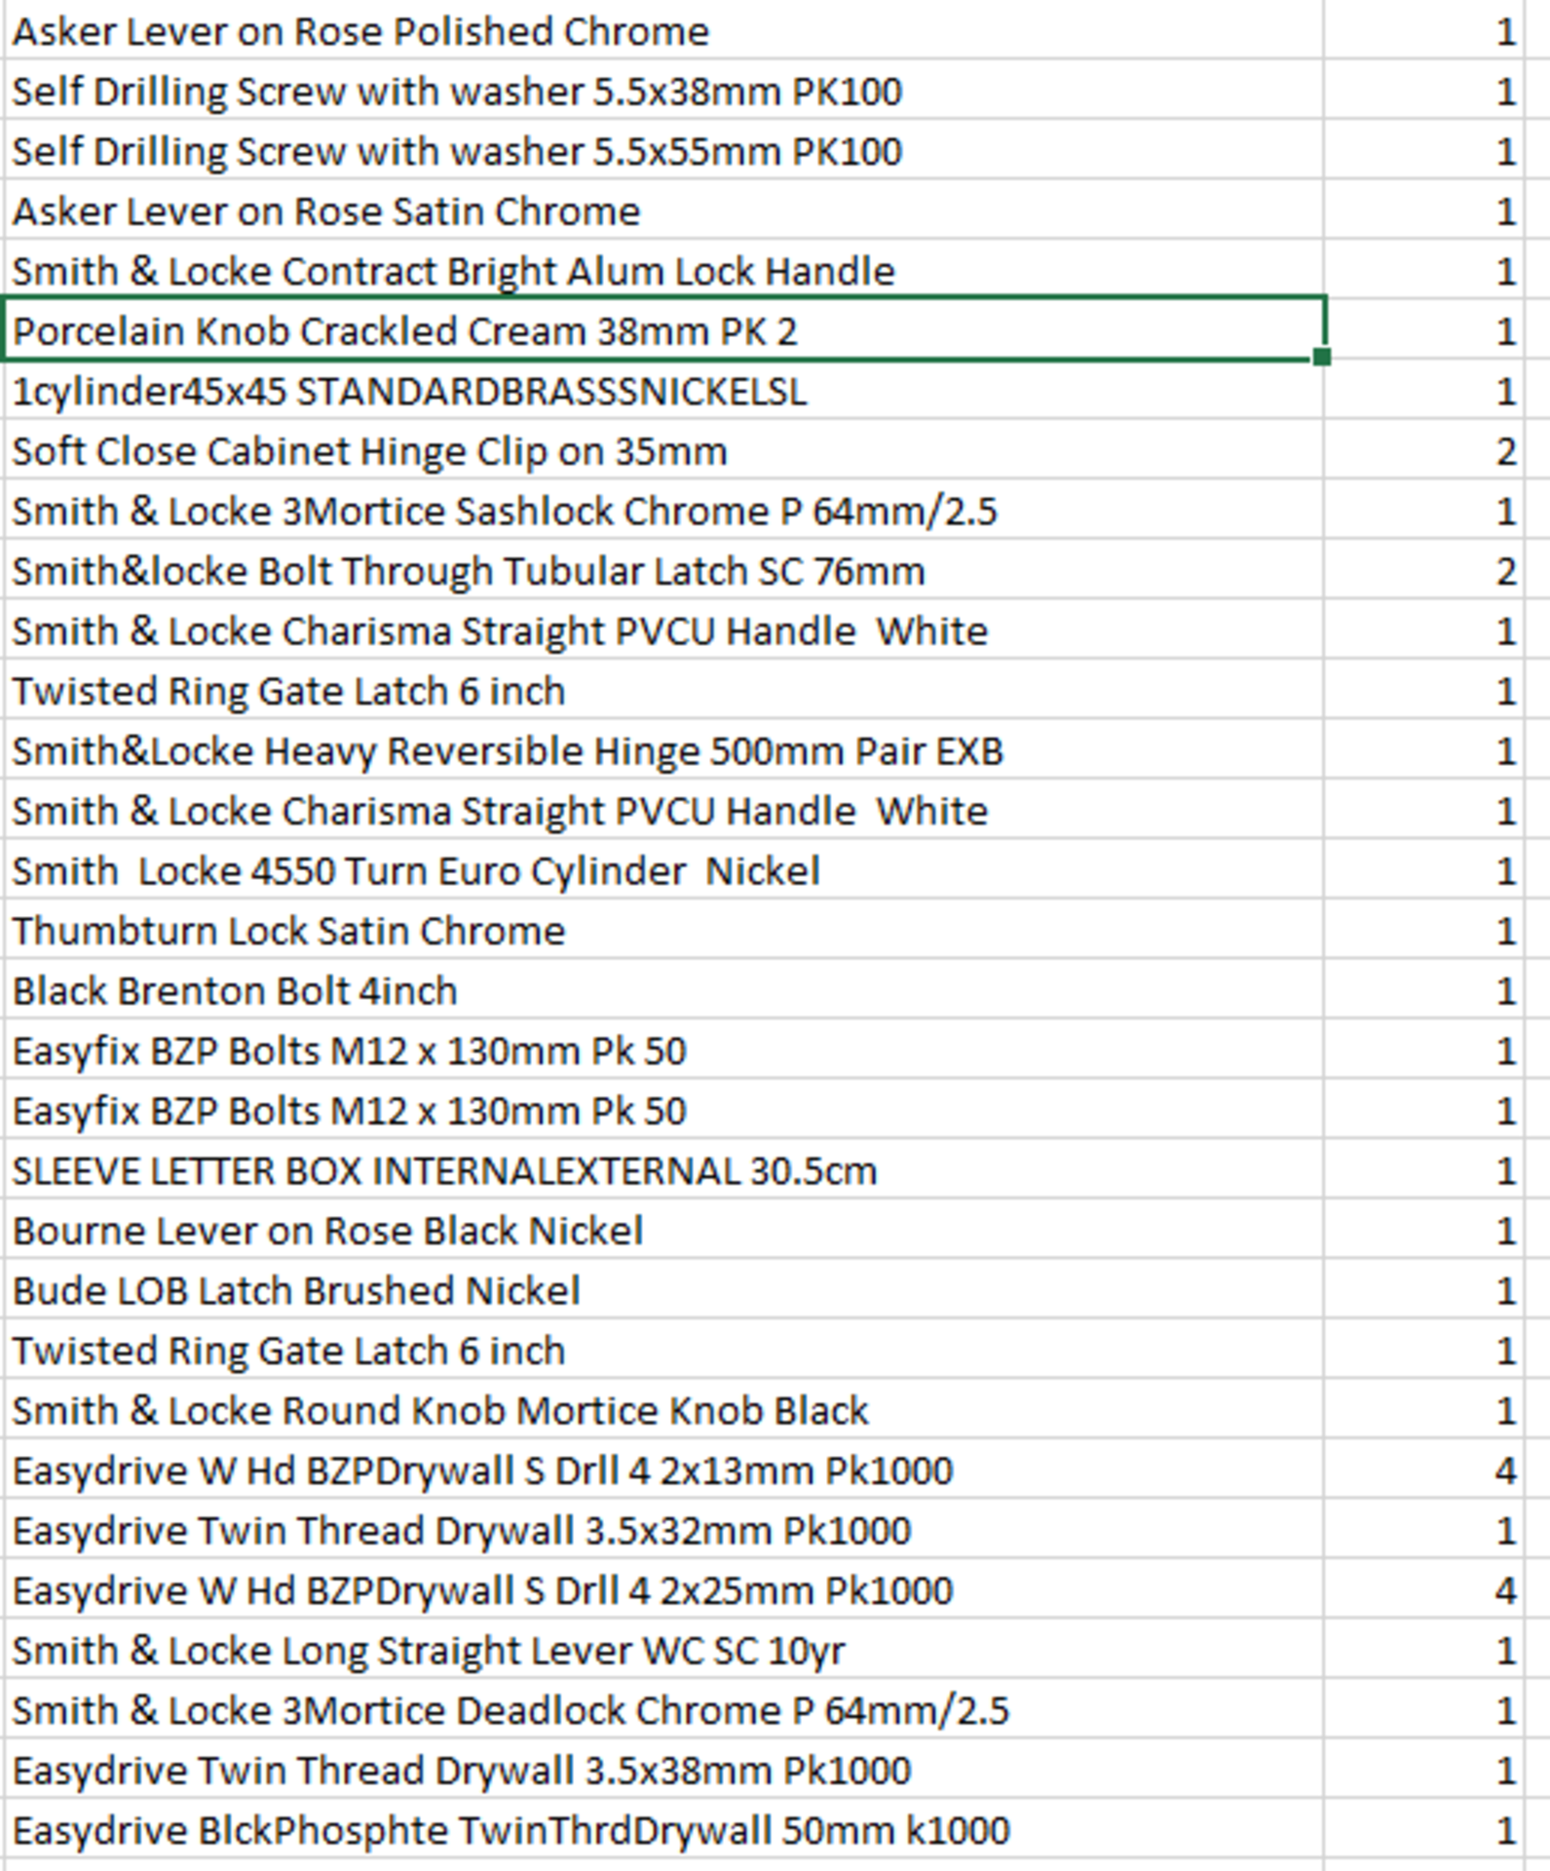Click 'Self Drilling Screw with washer 5.5x38mm PK100'
The width and height of the screenshot is (1550, 1871).
point(663,91)
